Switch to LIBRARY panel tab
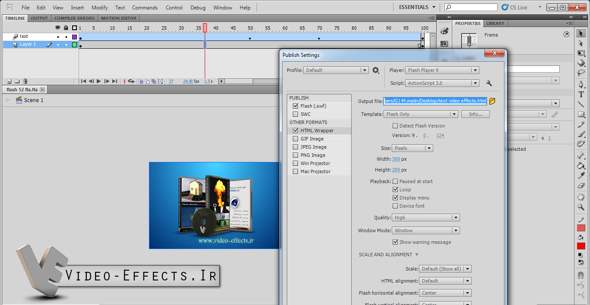This screenshot has height=305, width=590. coord(495,23)
